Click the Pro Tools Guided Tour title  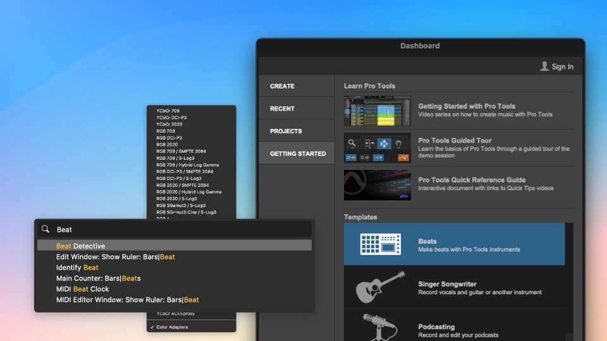[455, 140]
